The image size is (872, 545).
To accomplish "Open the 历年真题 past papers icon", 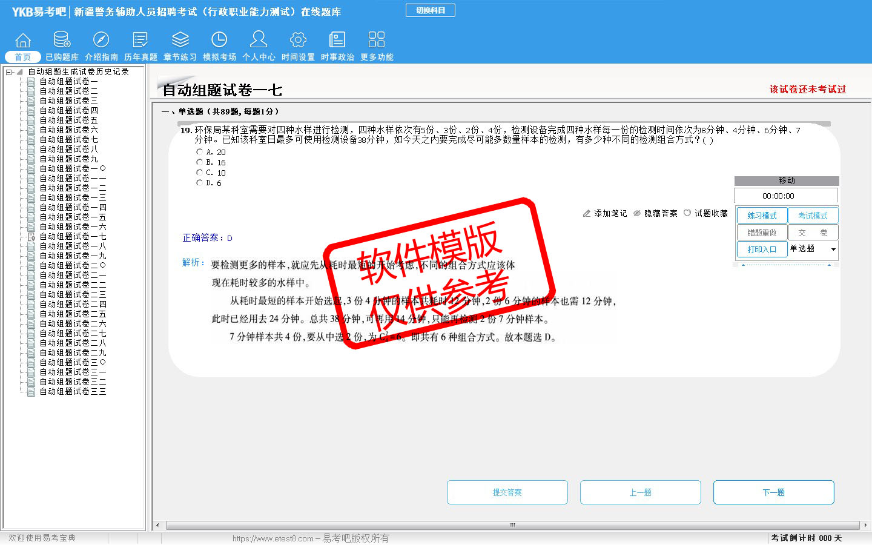I will click(x=140, y=41).
